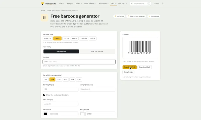Open the Calculators dropdown
201x120 pixels.
pos(103,3)
